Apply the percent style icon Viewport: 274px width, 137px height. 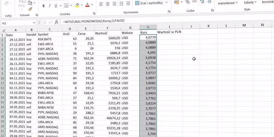tap(187, 2)
